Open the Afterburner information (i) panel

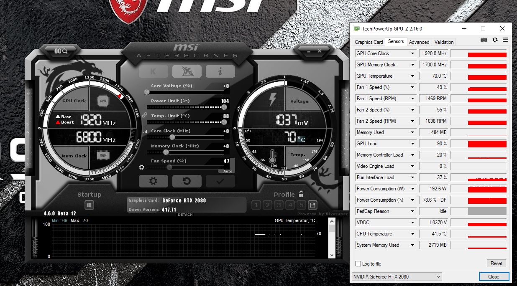[220, 71]
